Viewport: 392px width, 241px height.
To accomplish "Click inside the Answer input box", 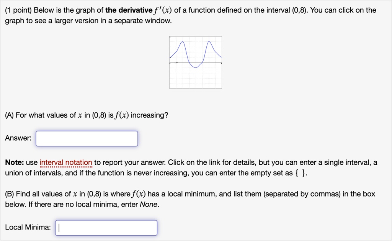I will click(x=86, y=138).
